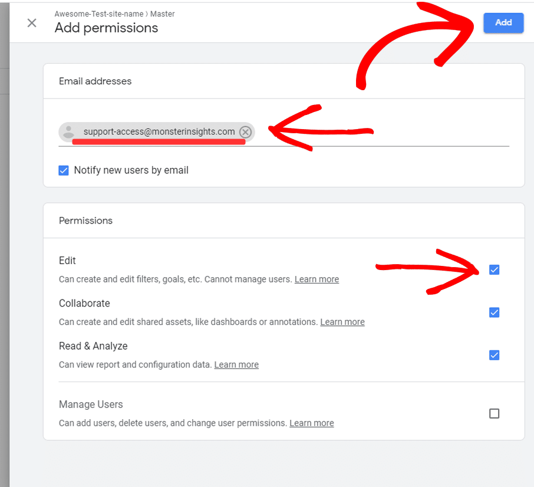Viewport: 534px width, 487px height.
Task: Click the Notify new users by email label
Action: pyautogui.click(x=131, y=170)
